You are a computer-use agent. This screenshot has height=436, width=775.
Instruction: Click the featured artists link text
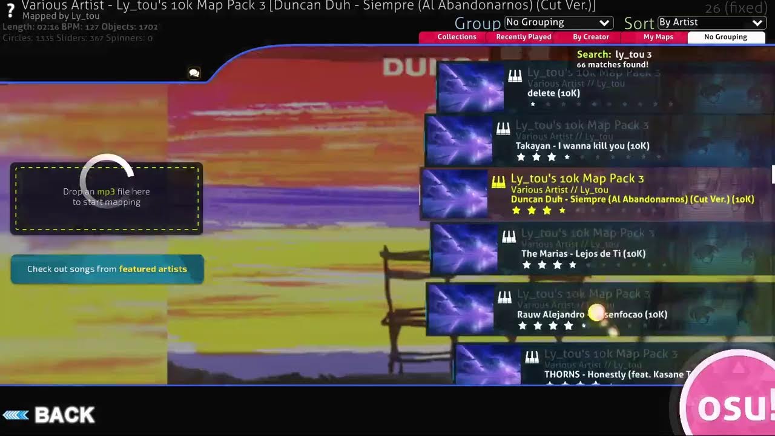153,269
